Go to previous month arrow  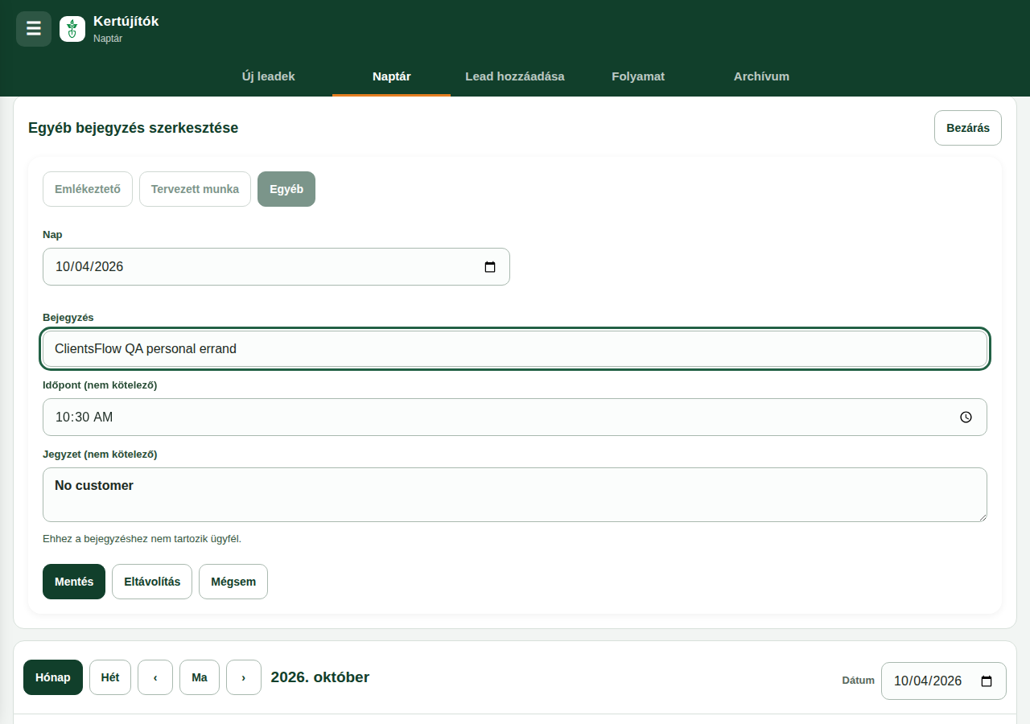pyautogui.click(x=155, y=677)
